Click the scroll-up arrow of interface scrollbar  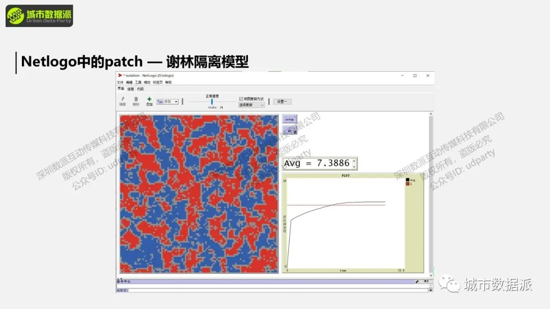(431, 114)
